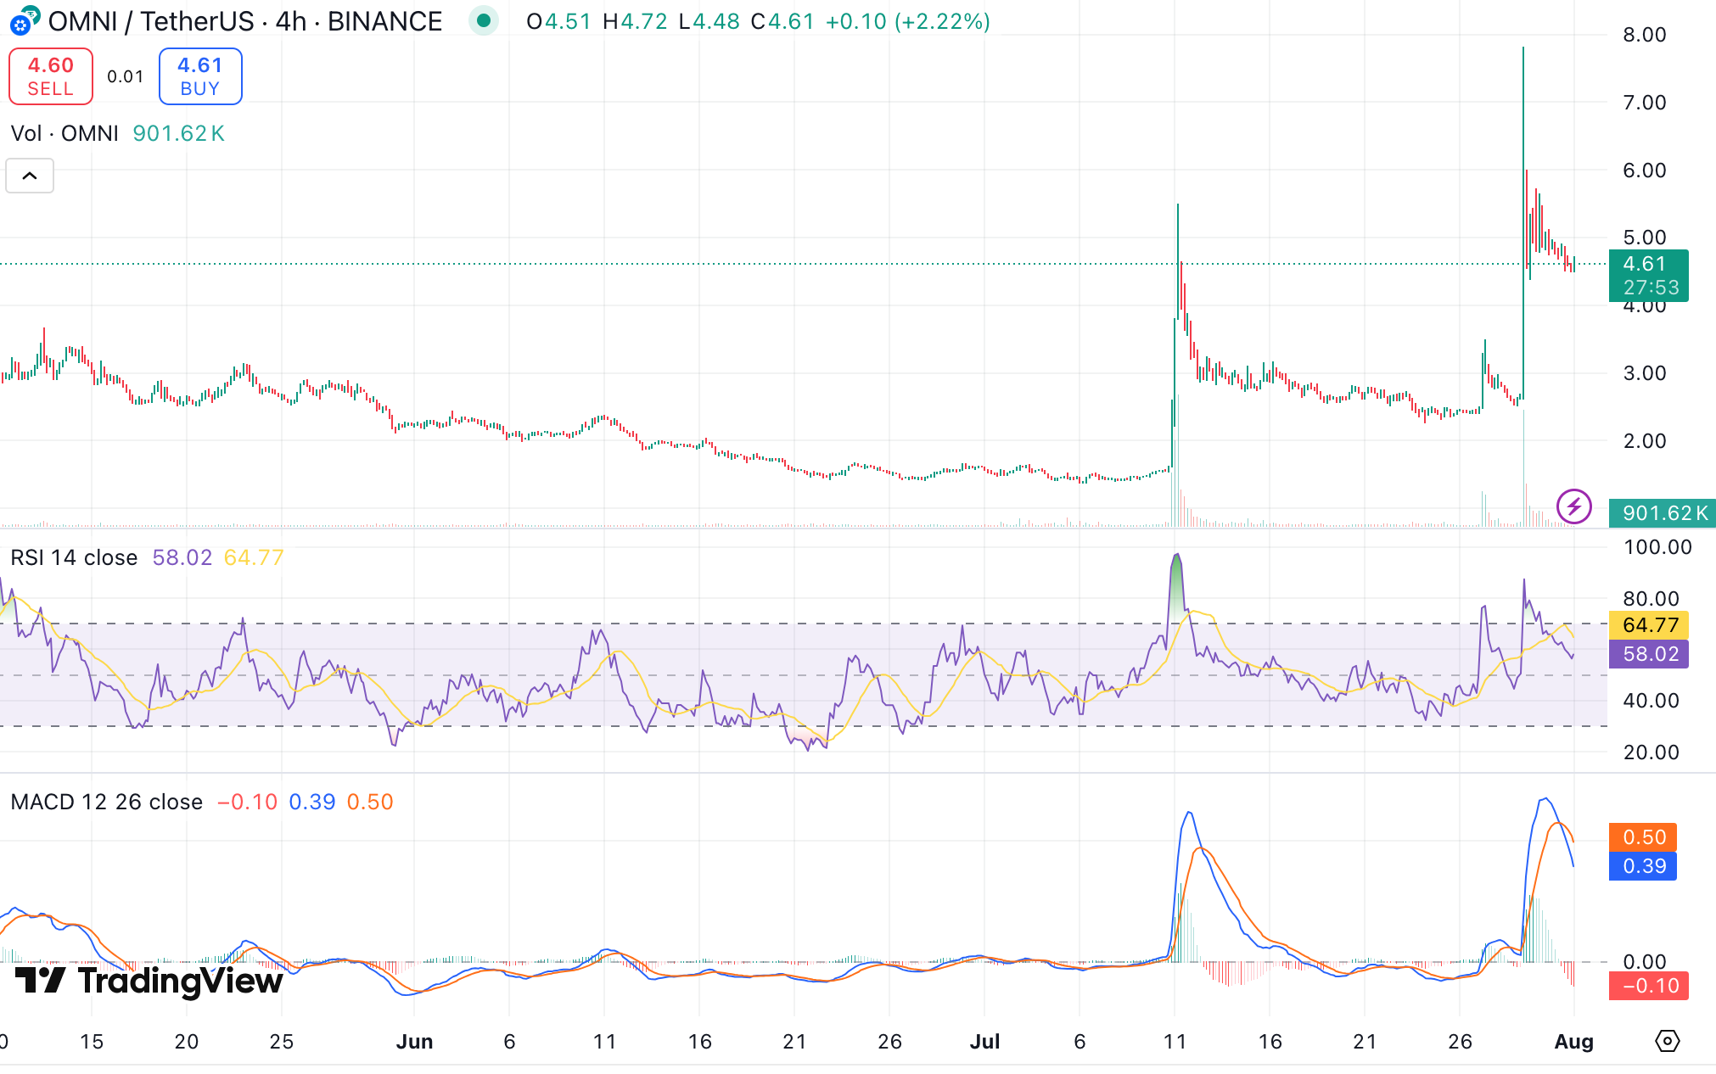Select the RSI 14 close indicator label
The height and width of the screenshot is (1074, 1716).
click(74, 557)
